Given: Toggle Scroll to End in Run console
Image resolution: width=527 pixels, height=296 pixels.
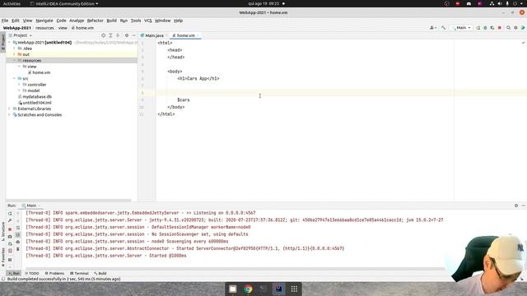Looking at the screenshot, I should point(18,235).
